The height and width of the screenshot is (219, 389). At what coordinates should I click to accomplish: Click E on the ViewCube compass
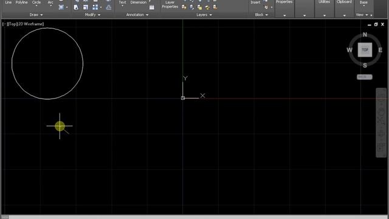click(380, 50)
